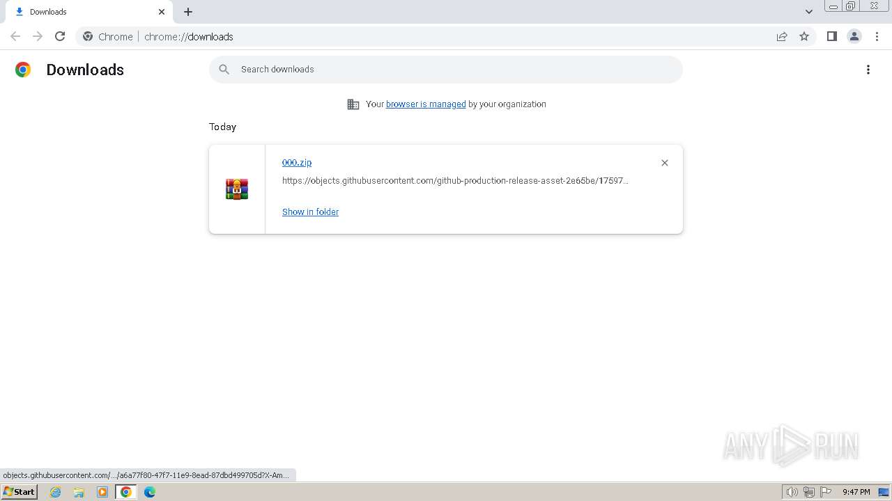
Task: Click Show in folder link
Action: click(x=310, y=212)
